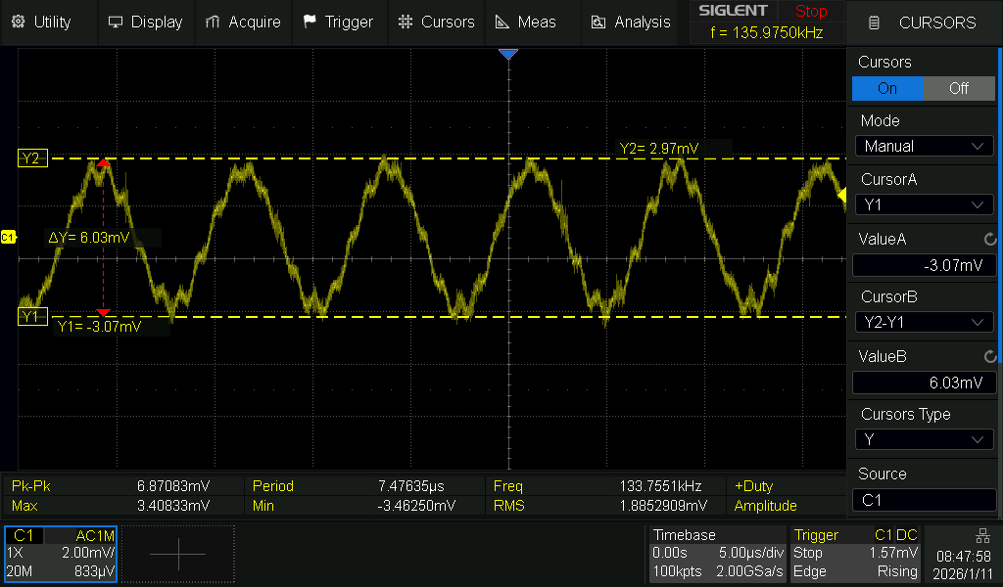This screenshot has height=587, width=1003.
Task: Expand the Mode Manual dropdown
Action: tap(925, 147)
